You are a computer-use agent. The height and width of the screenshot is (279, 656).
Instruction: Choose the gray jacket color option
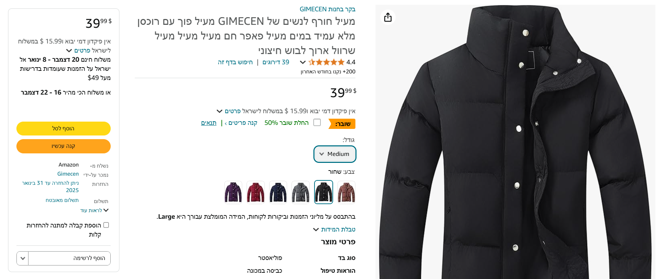click(x=301, y=192)
